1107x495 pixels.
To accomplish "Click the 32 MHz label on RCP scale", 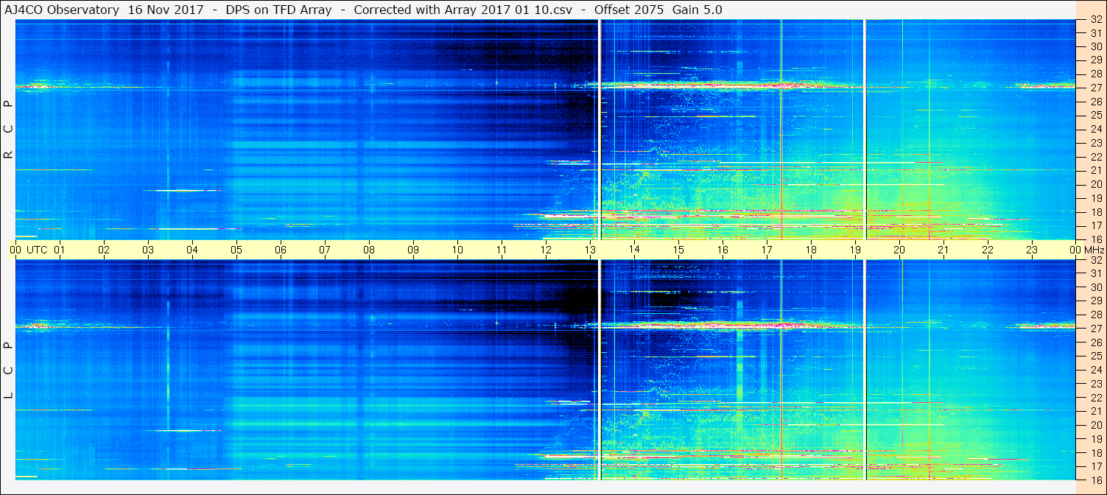I will 1095,19.
